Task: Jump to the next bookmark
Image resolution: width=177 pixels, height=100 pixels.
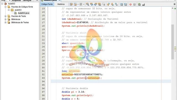Action: pos(113,4)
